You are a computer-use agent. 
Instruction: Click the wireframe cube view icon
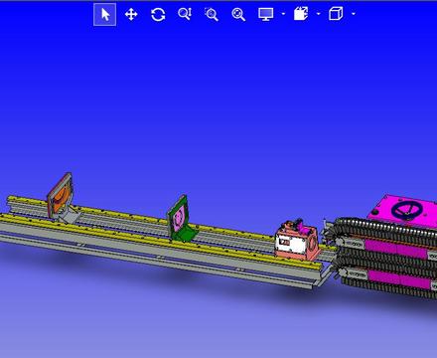336,14
